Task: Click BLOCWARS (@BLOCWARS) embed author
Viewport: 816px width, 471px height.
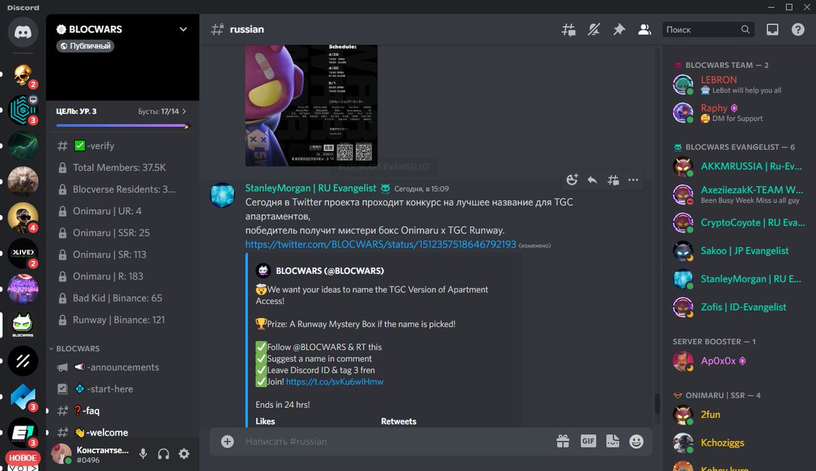Action: (x=330, y=271)
